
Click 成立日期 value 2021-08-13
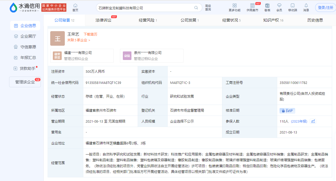pyautogui.click(x=288, y=132)
